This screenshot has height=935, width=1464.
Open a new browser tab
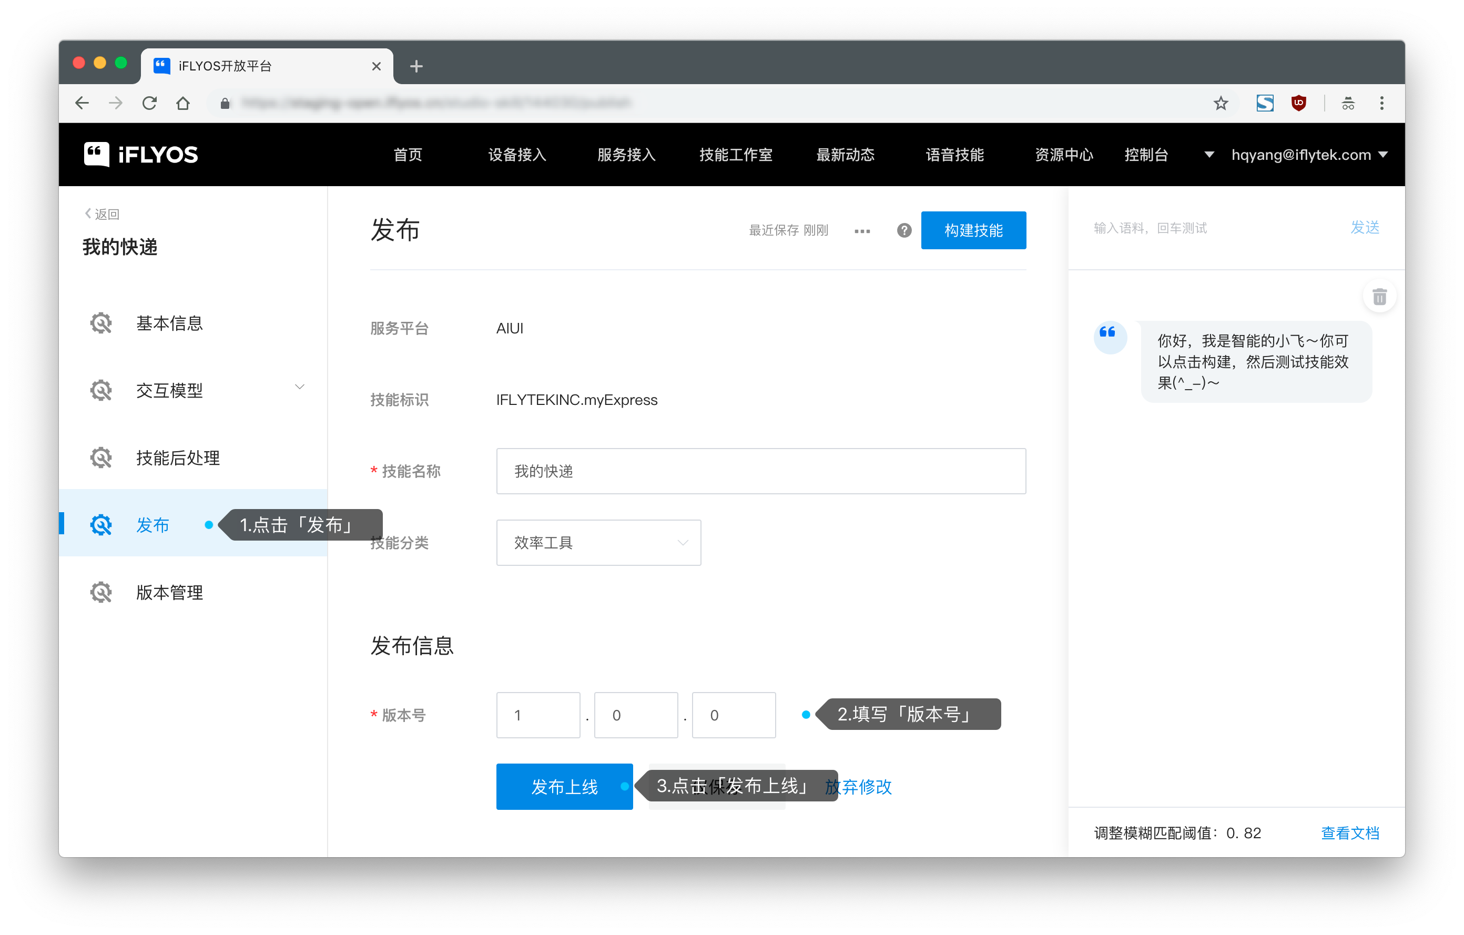pos(416,66)
